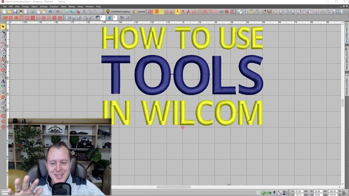The height and width of the screenshot is (196, 349).
Task: Unlock all objects with open padlock
Action: click(x=257, y=12)
